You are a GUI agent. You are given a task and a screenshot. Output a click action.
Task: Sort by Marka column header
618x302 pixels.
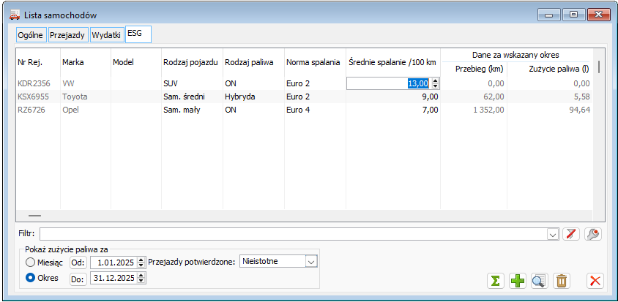pyautogui.click(x=86, y=62)
